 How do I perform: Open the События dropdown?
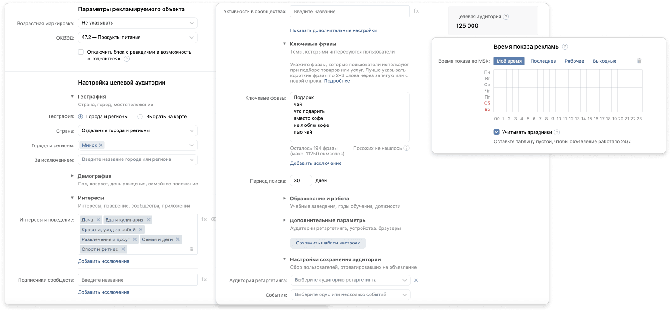point(350,294)
